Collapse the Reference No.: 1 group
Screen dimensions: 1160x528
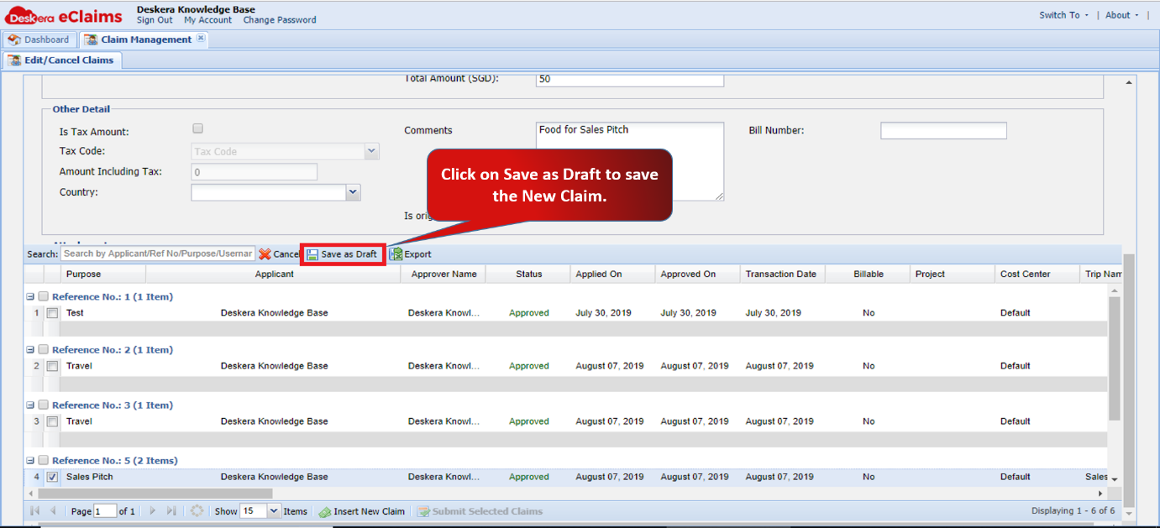tap(30, 297)
